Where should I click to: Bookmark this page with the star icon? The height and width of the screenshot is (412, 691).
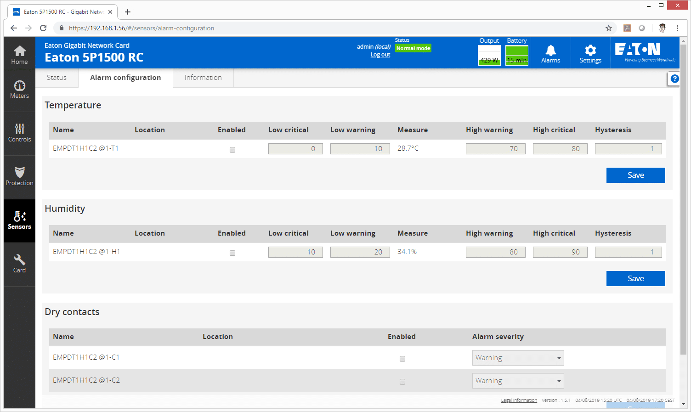(x=609, y=28)
